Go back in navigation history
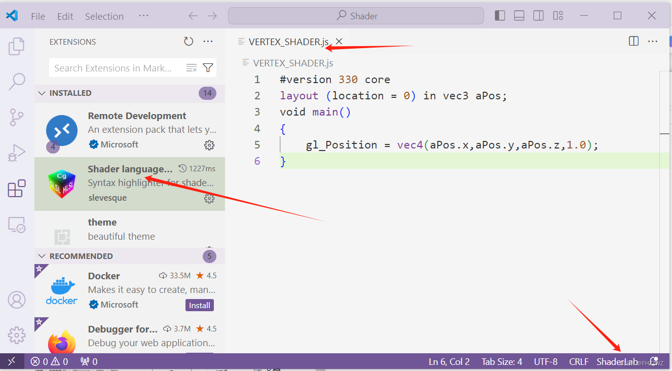 coord(193,16)
